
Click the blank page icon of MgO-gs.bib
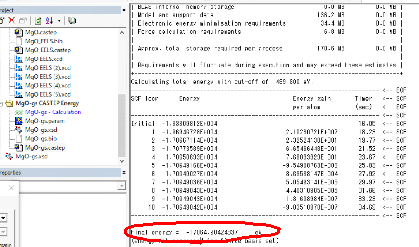click(19, 139)
